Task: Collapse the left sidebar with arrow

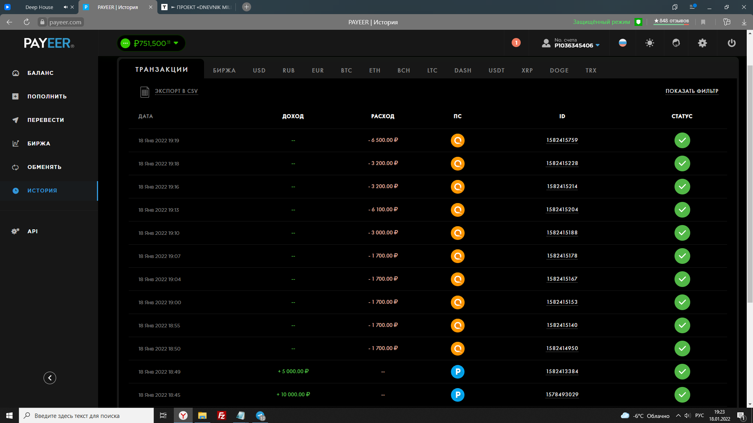Action: pyautogui.click(x=50, y=378)
